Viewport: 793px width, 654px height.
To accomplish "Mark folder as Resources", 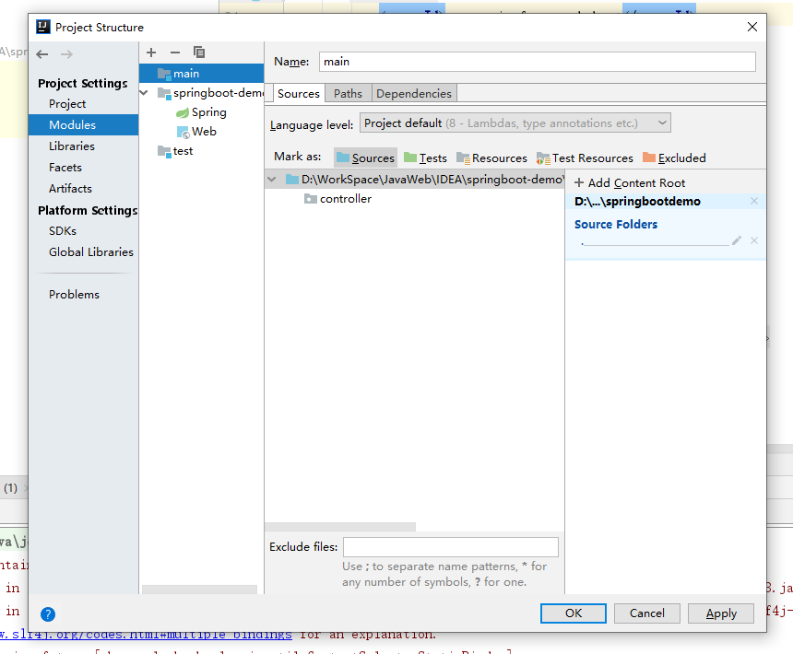I will coord(491,158).
